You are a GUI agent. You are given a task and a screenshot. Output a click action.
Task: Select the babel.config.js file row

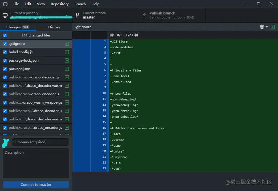coord(36,52)
